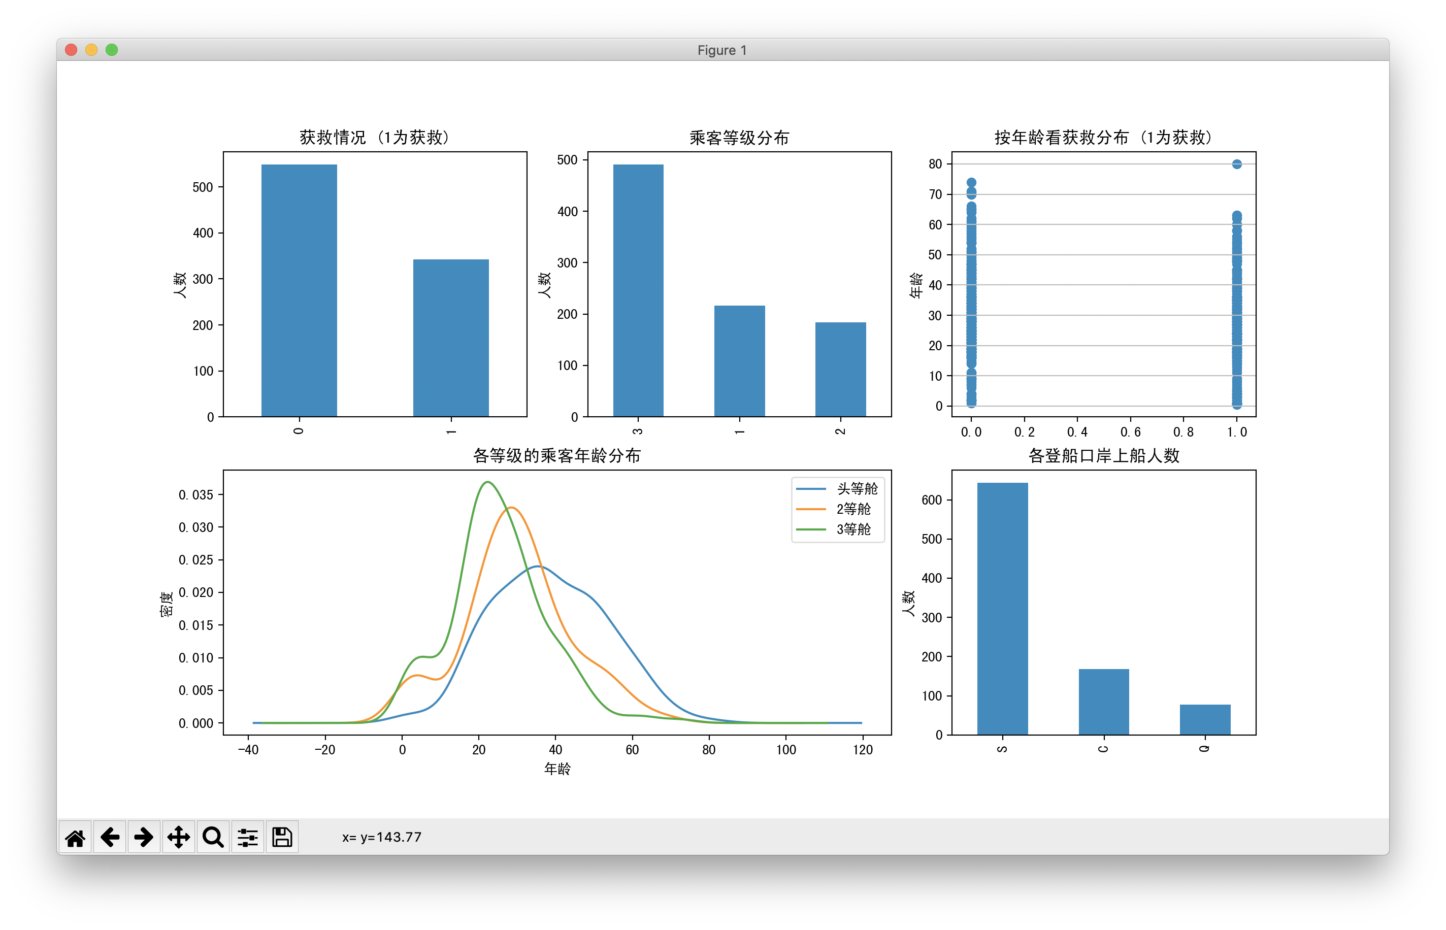Image resolution: width=1446 pixels, height=930 pixels.
Task: Click the Home reset view icon
Action: (75, 837)
